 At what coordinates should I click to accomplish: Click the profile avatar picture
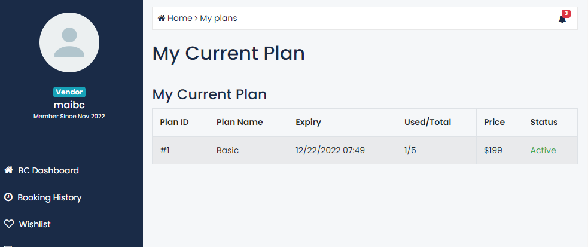click(69, 42)
